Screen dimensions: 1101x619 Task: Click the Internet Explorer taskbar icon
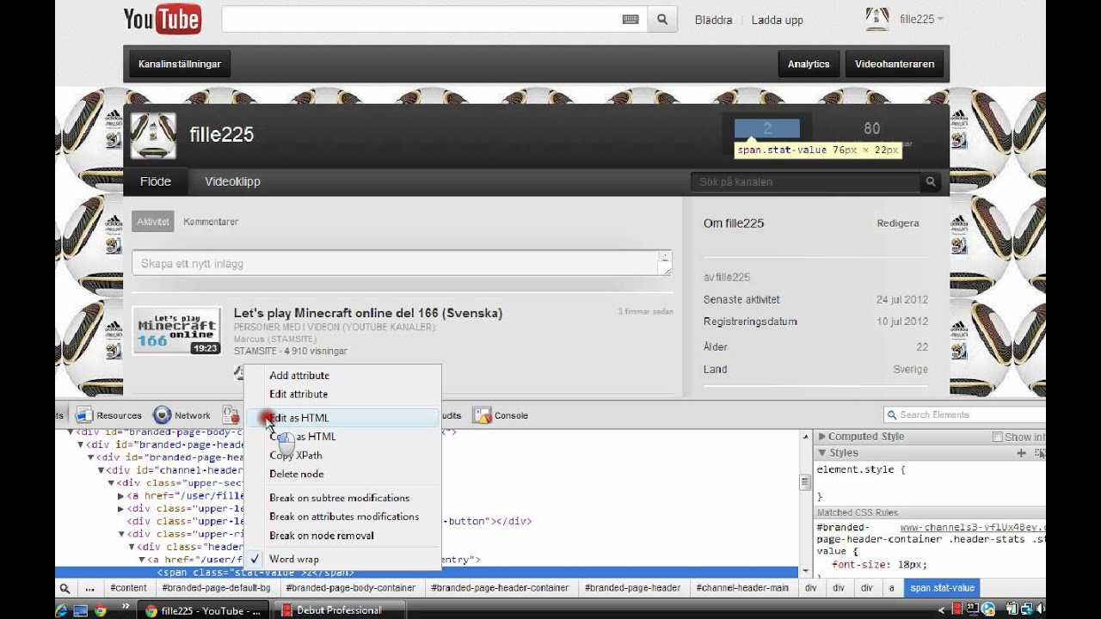coord(61,610)
